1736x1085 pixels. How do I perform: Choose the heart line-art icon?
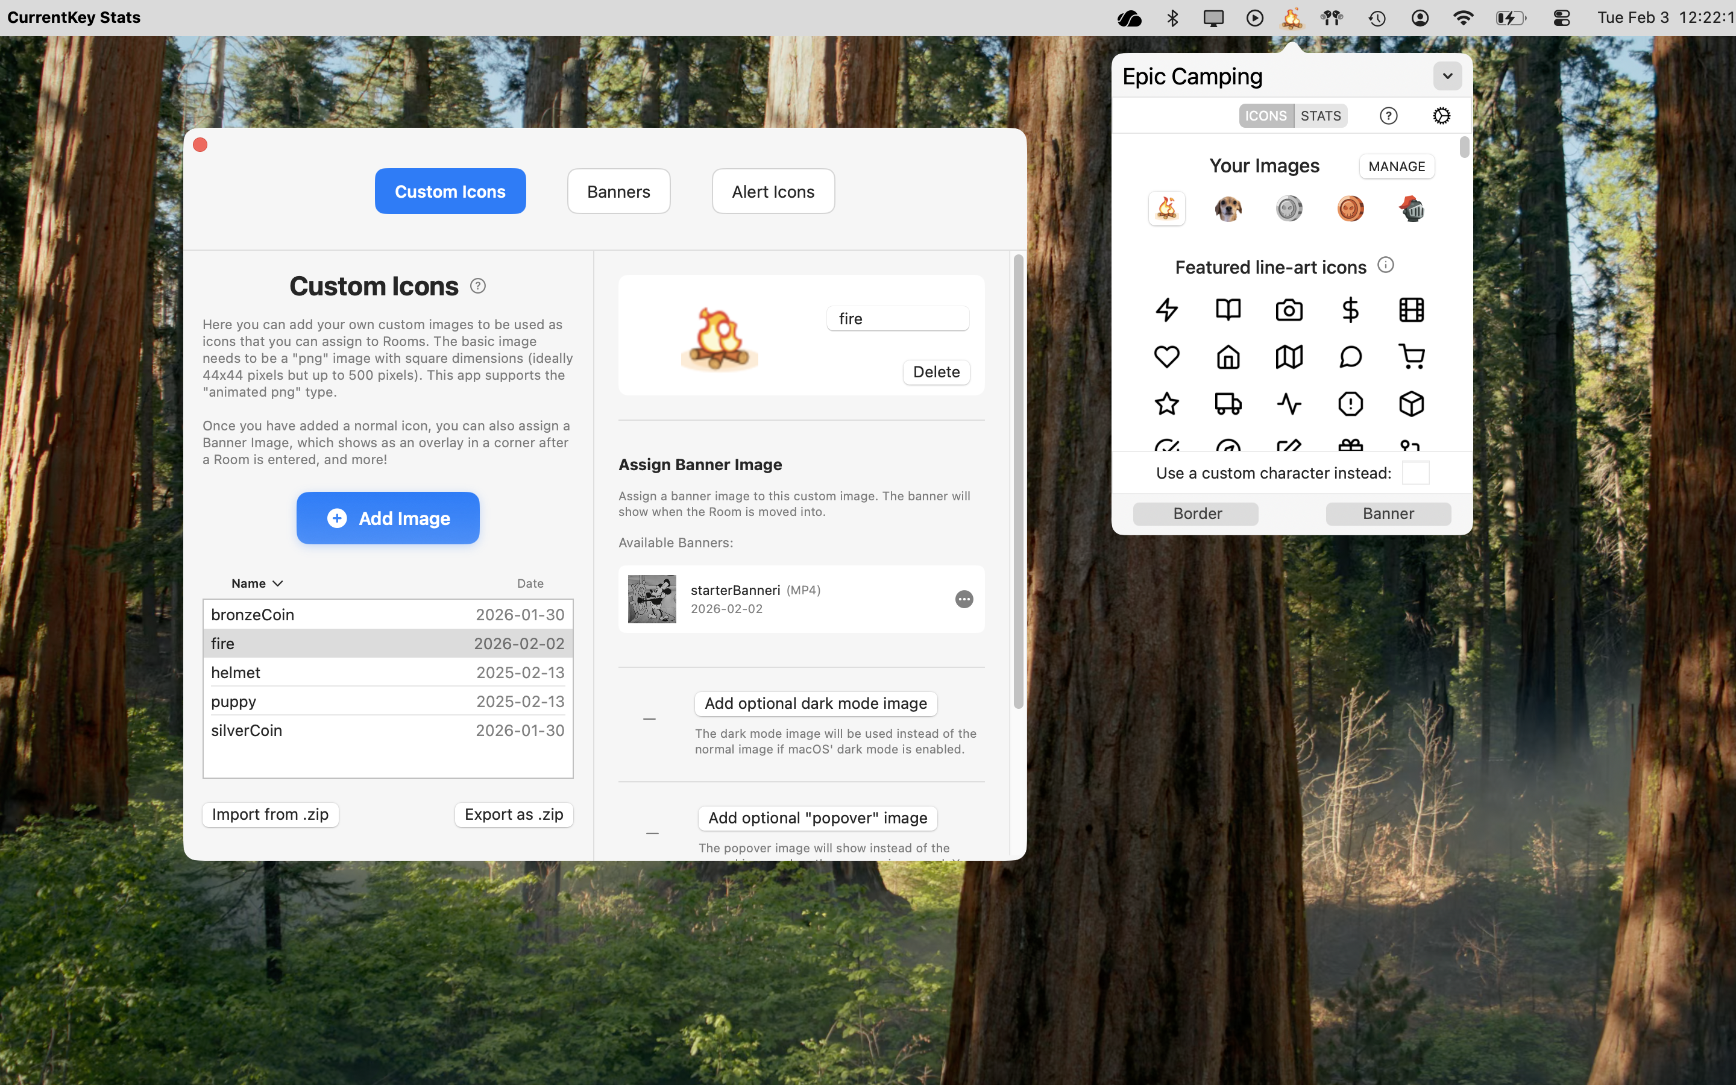[1167, 356]
